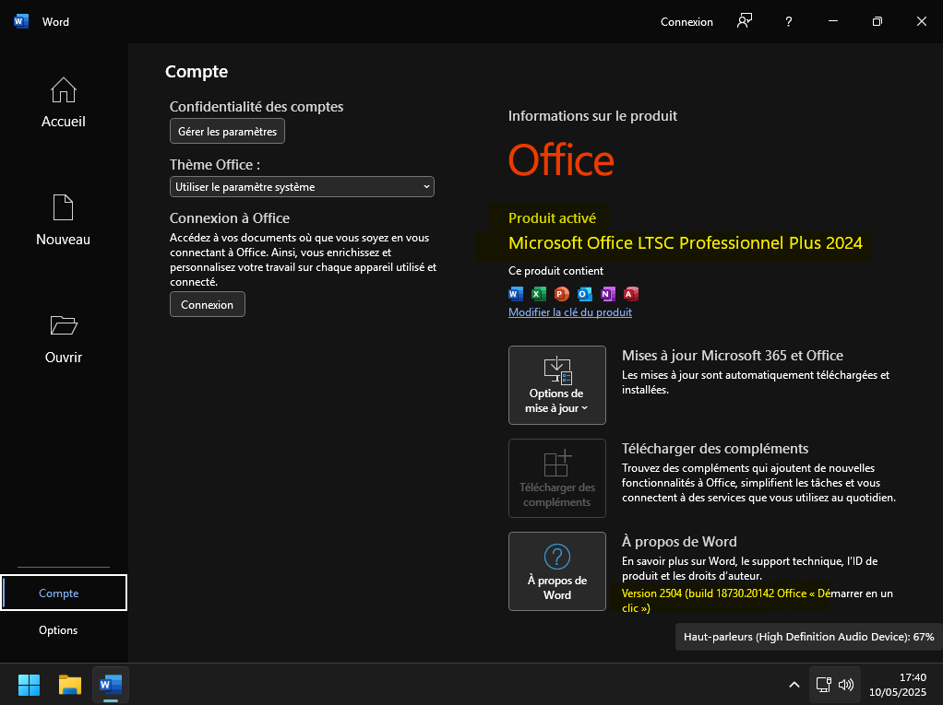Select the Compte tab in sidebar
This screenshot has height=705, width=943.
coord(64,593)
